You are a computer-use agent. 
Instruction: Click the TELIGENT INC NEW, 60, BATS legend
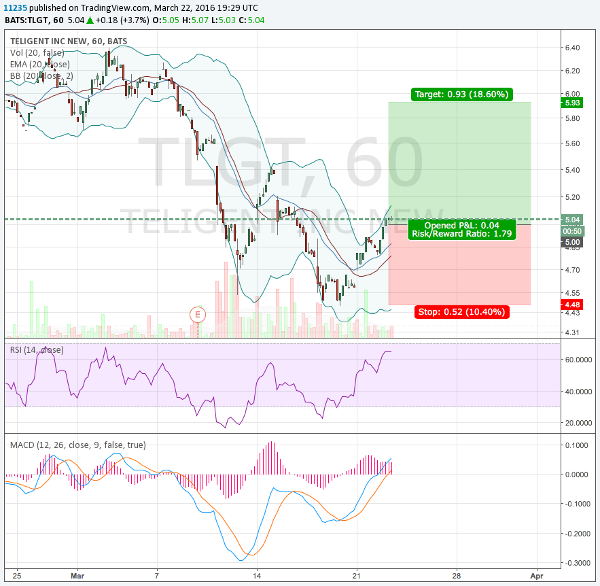point(69,41)
